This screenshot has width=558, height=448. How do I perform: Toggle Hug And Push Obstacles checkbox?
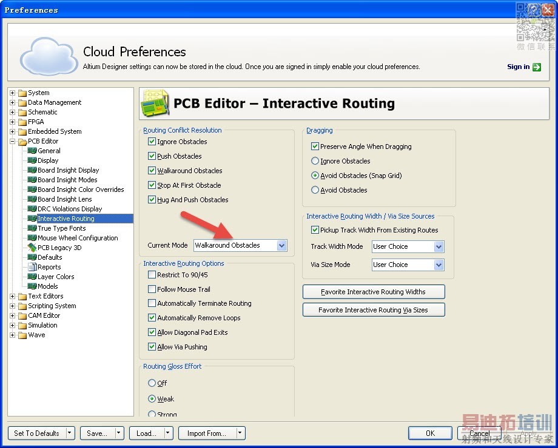tap(152, 200)
